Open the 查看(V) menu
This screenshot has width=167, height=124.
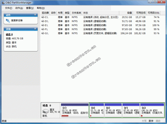tap(30, 8)
